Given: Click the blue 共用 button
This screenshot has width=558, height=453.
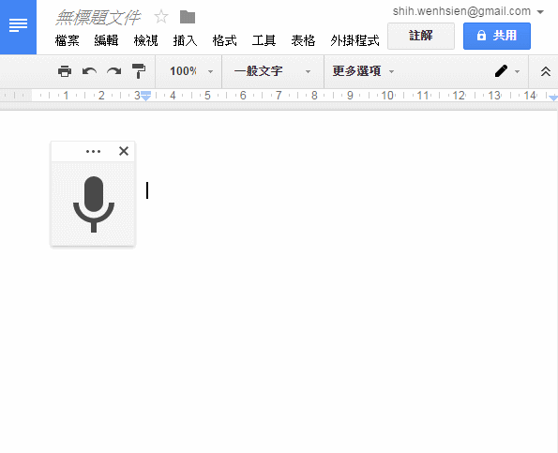Looking at the screenshot, I should coord(497,36).
